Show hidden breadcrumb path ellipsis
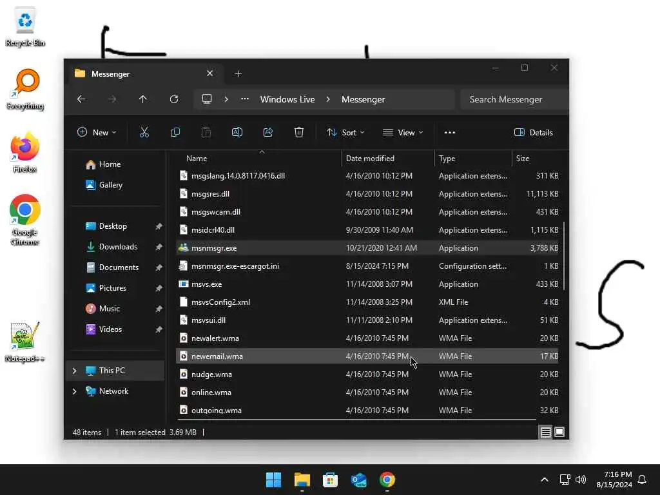This screenshot has height=495, width=660. click(x=244, y=99)
